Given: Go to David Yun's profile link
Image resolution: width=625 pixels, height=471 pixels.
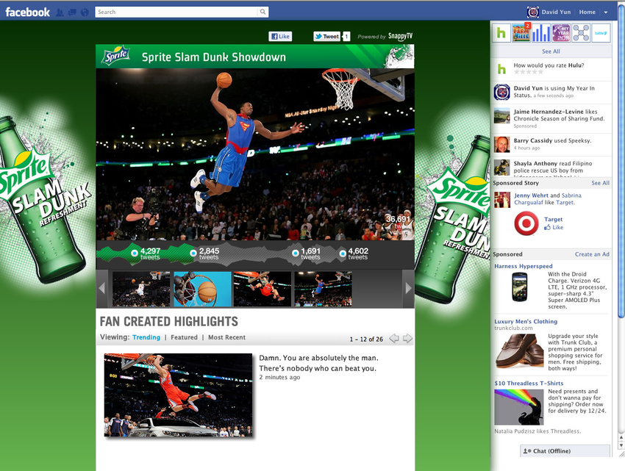Looking at the screenshot, I should pyautogui.click(x=556, y=12).
